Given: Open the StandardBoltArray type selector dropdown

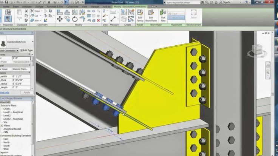Looking at the screenshot, I should [x=32, y=42].
